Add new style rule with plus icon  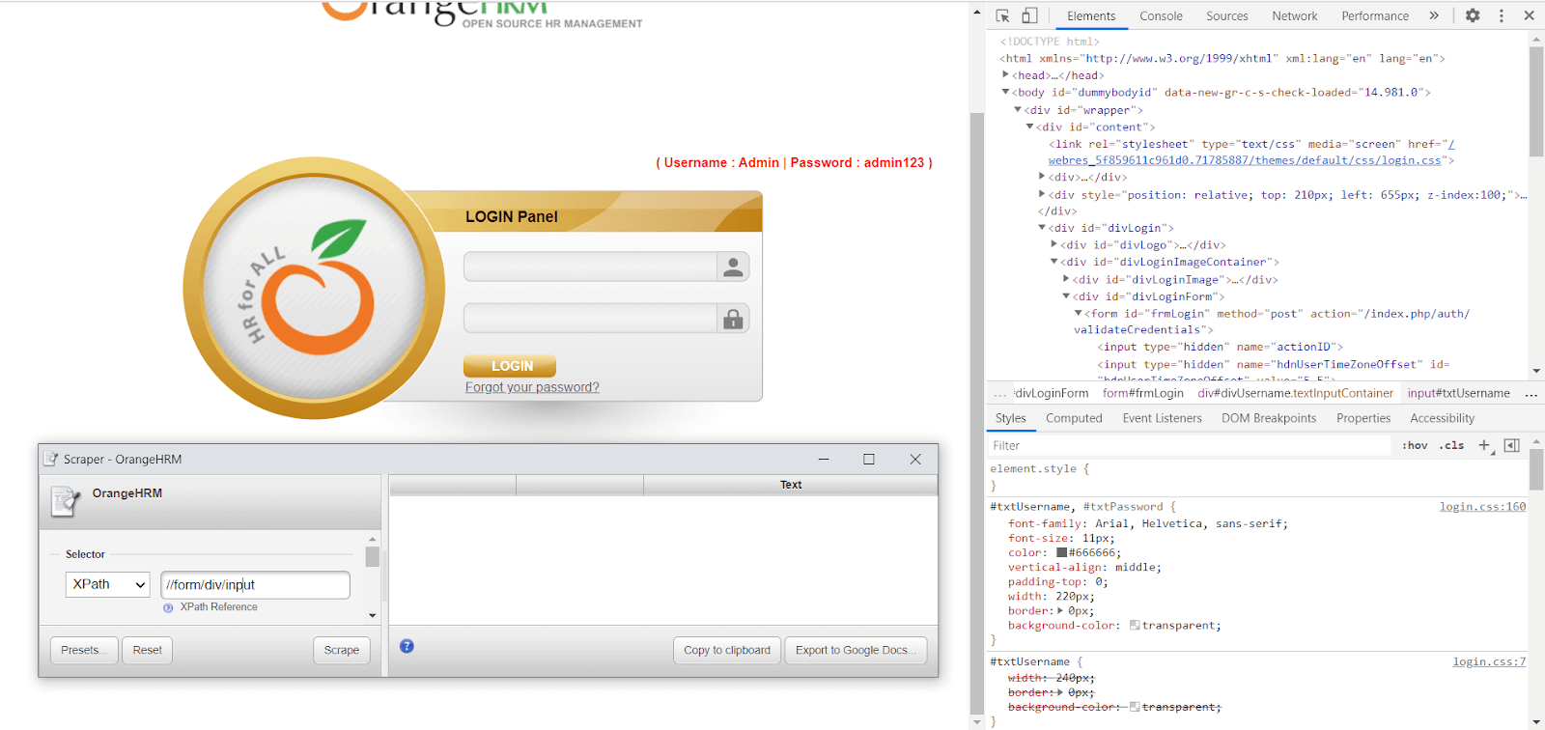click(1484, 445)
